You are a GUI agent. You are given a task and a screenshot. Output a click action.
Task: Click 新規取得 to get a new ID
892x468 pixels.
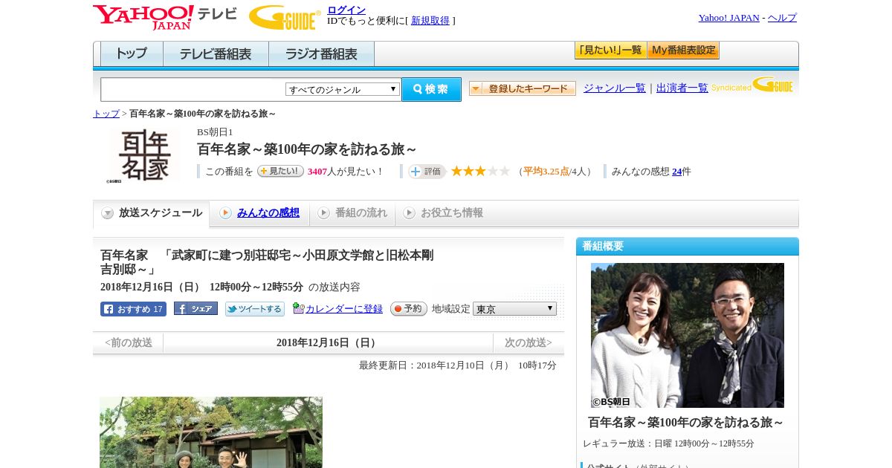point(430,21)
